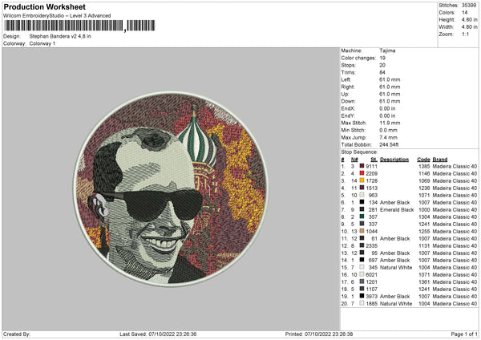This screenshot has width=481, height=340.
Task: Click code '1385' in stop row 1
Action: coord(424,166)
